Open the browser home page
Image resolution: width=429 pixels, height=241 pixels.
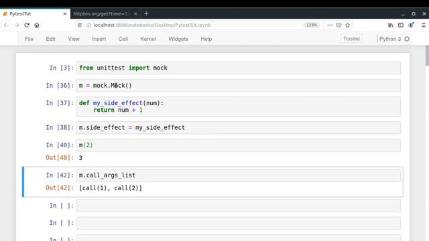[x=37, y=25]
